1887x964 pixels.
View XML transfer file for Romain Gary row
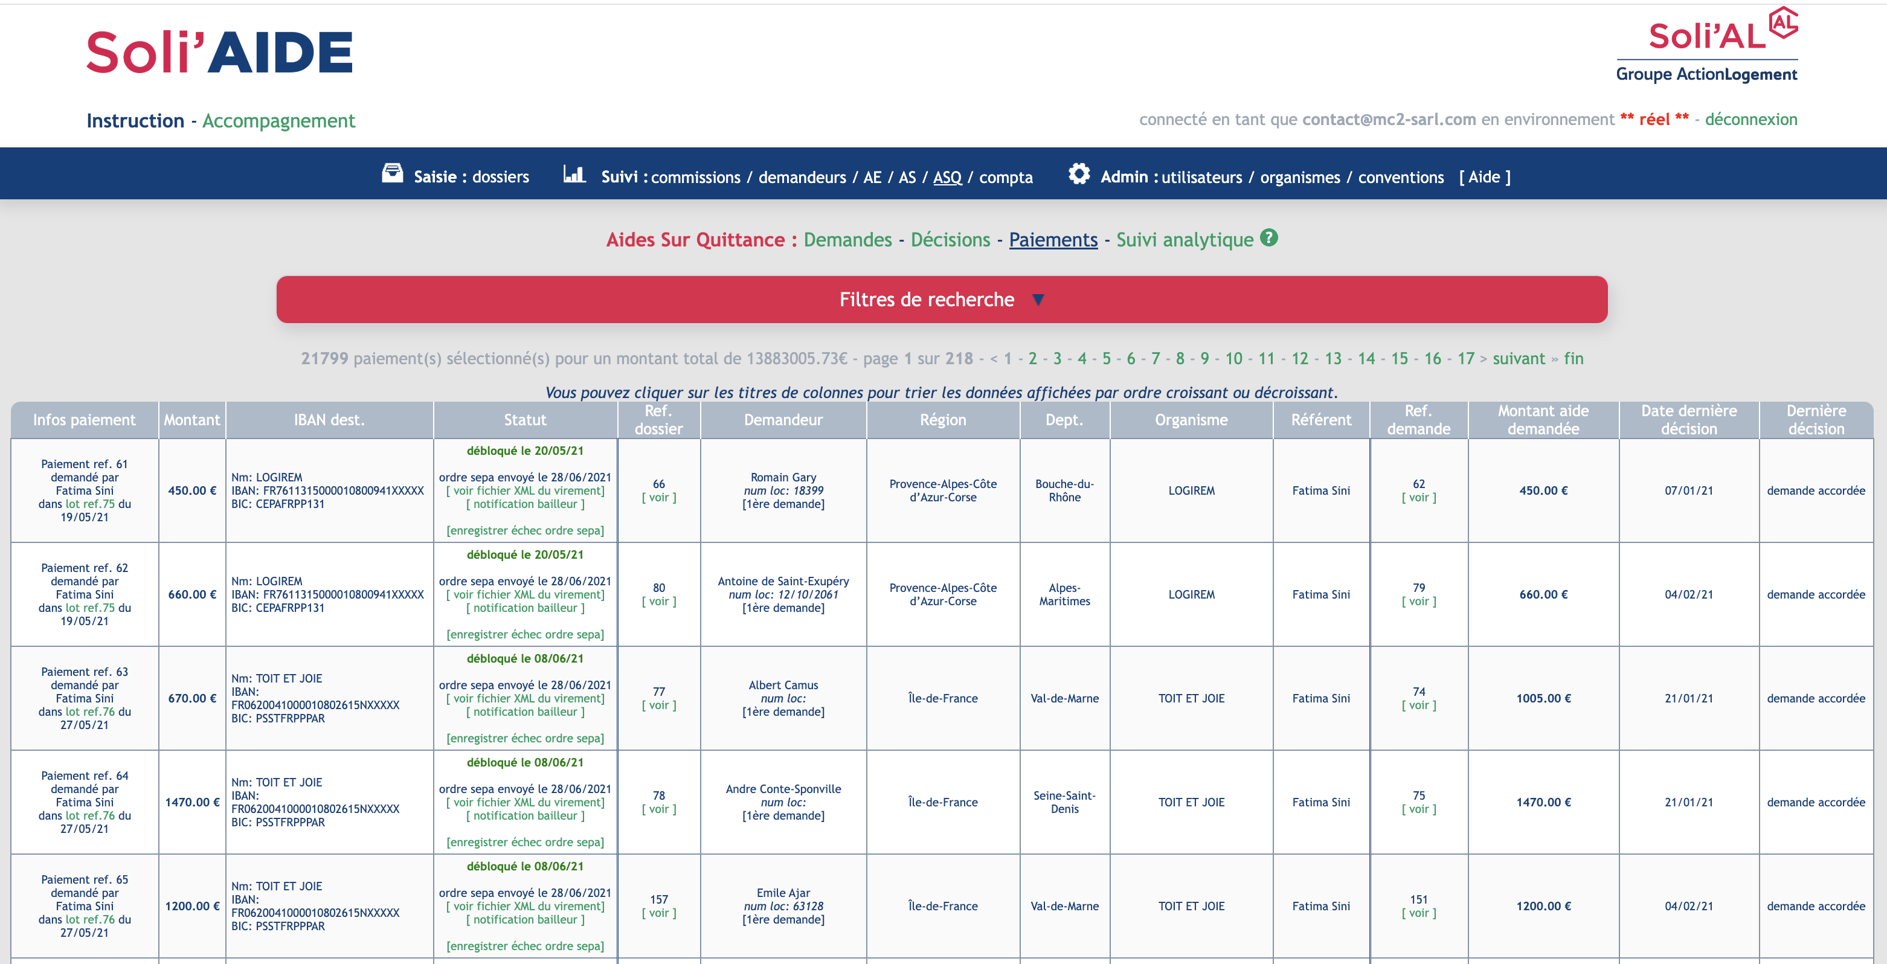point(526,491)
